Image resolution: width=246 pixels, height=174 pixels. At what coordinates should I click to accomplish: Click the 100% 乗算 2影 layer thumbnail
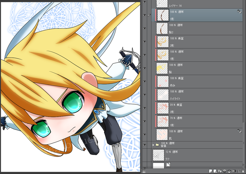(163, 42)
